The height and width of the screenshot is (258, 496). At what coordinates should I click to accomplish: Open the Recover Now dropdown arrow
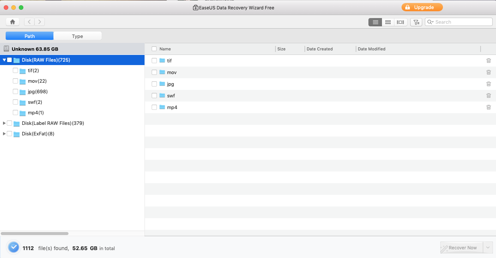(x=488, y=247)
